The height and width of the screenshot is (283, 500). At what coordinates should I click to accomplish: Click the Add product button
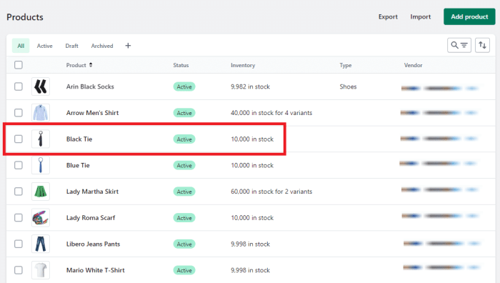pyautogui.click(x=469, y=16)
